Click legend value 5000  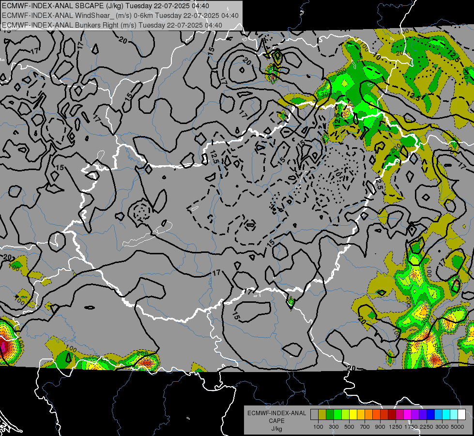[458, 427]
